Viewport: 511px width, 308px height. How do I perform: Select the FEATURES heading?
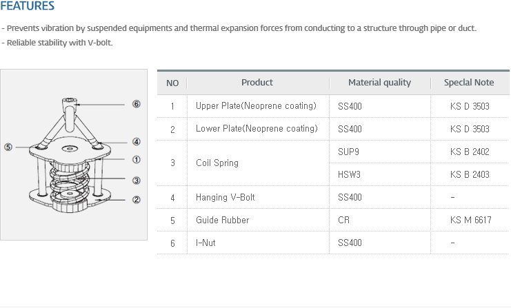click(x=28, y=6)
